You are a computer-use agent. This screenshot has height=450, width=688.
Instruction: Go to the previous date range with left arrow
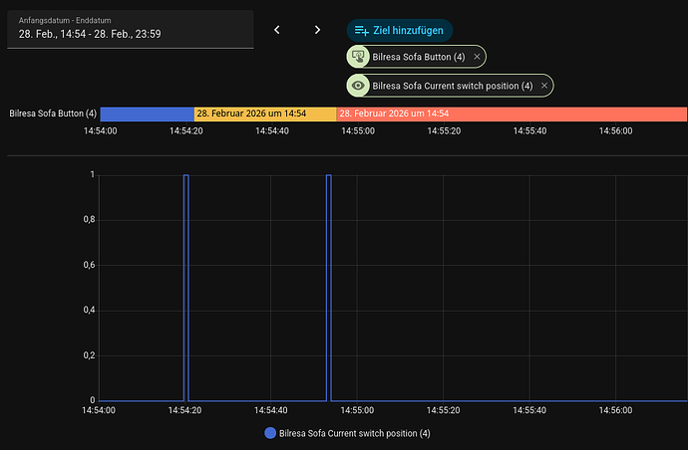pos(277,30)
